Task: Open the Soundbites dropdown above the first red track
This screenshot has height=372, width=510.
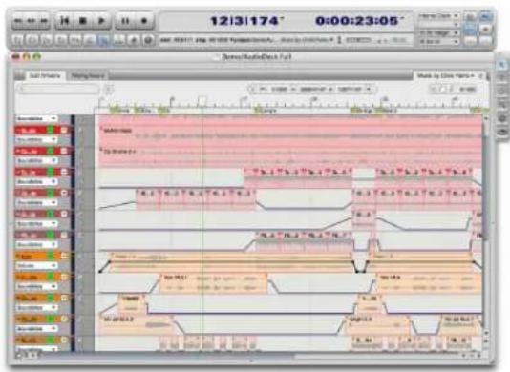Action: tap(36, 119)
